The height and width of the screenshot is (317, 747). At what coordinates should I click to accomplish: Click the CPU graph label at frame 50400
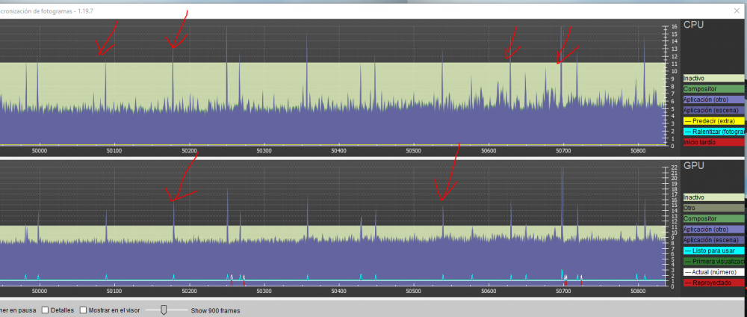click(338, 150)
